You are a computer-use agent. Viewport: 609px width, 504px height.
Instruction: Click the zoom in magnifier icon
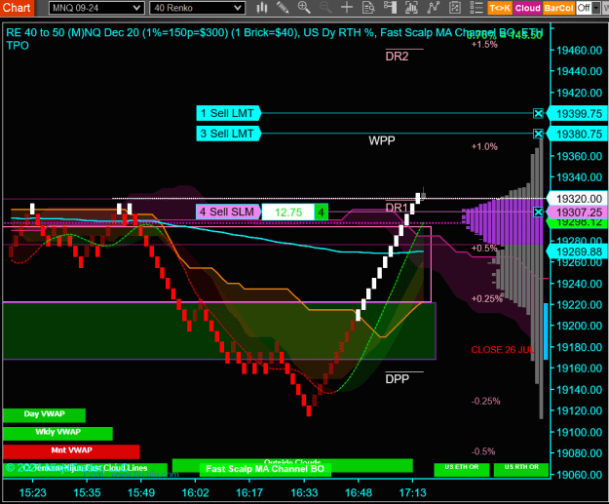pyautogui.click(x=304, y=8)
